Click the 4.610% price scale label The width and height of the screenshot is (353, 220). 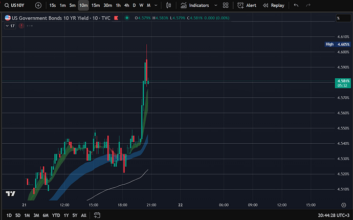pos(343,37)
